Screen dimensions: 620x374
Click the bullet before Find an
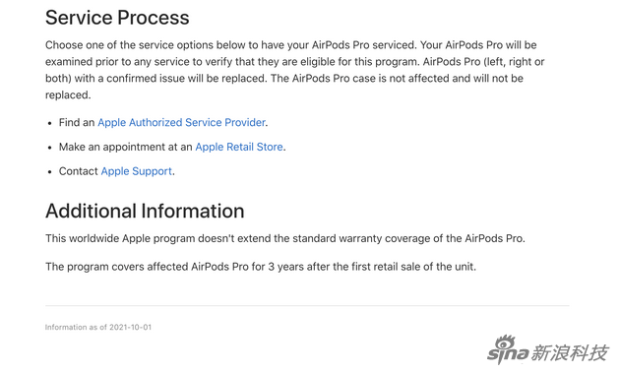[x=50, y=123]
